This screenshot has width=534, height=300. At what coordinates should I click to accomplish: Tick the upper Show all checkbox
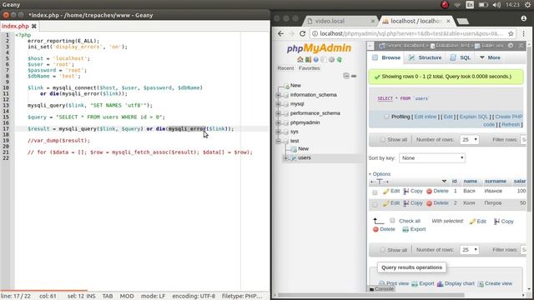point(382,139)
